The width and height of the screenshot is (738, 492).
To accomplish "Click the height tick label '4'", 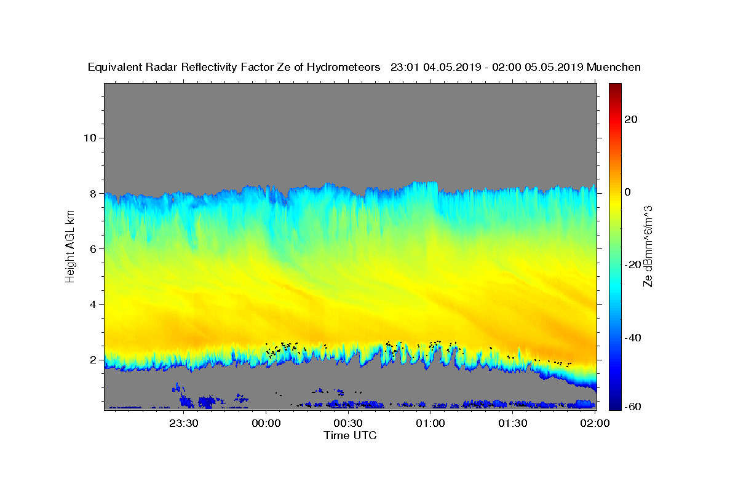I will 93,304.
